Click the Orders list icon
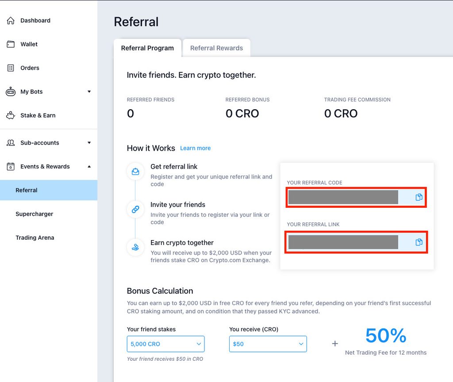This screenshot has width=453, height=382. pyautogui.click(x=11, y=68)
